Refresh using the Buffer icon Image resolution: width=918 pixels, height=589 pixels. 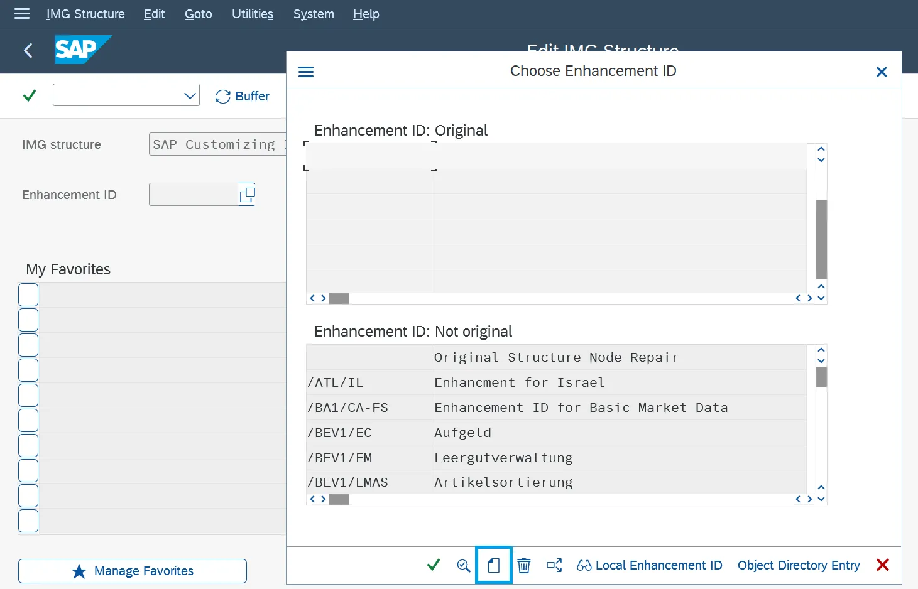point(223,96)
